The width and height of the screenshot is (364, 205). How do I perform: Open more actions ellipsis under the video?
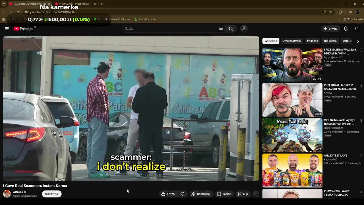[256, 194]
